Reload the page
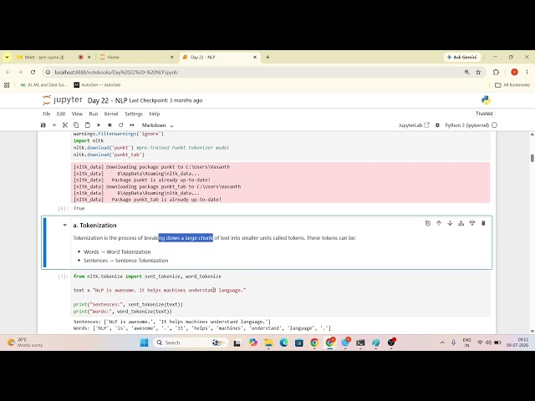The image size is (535, 401). point(33,73)
